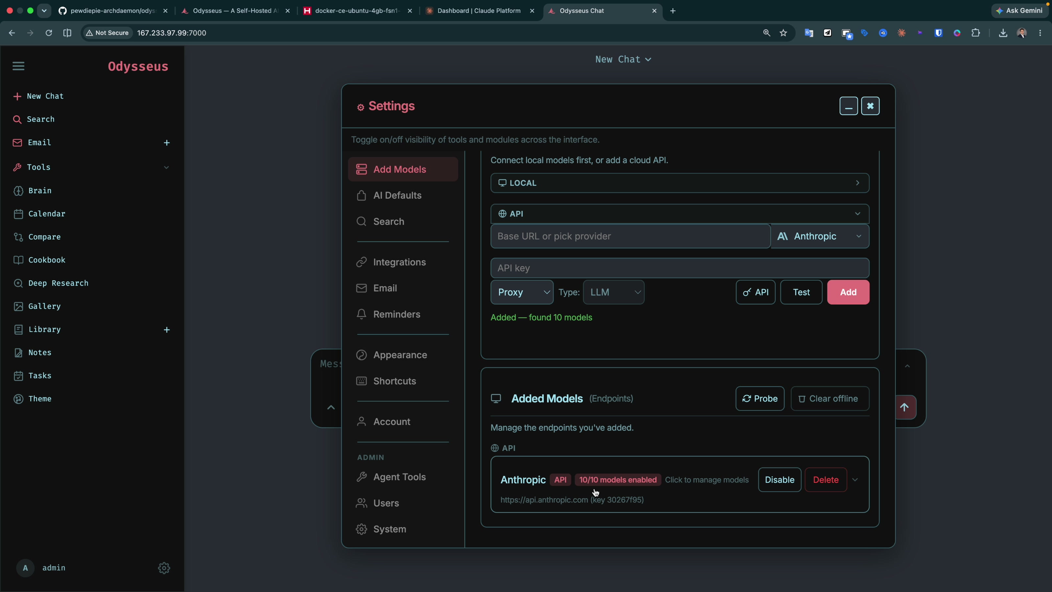Click the Base URL input field
The height and width of the screenshot is (592, 1052).
pos(630,236)
